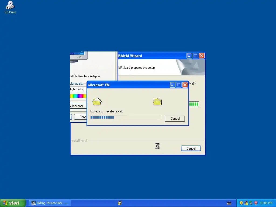Image resolution: width=276 pixels, height=207 pixels.
Task: Click the 'Wizard prepares the setup.' text
Action: (x=138, y=68)
